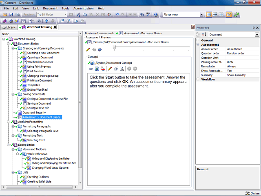Open the File menu
Screen dimensions: 261x196
point(7,8)
